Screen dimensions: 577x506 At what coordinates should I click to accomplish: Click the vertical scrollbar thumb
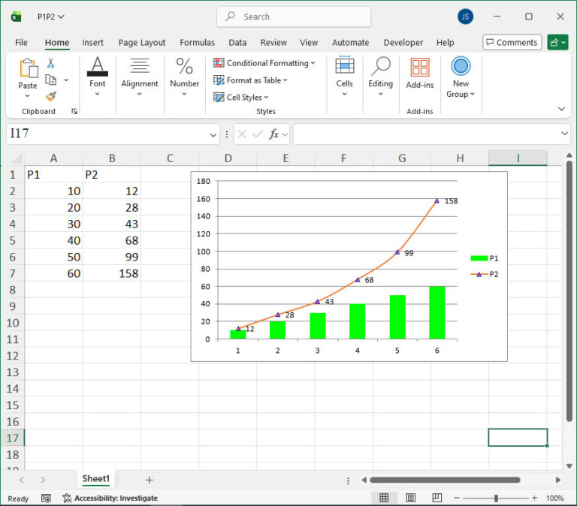[x=569, y=291]
